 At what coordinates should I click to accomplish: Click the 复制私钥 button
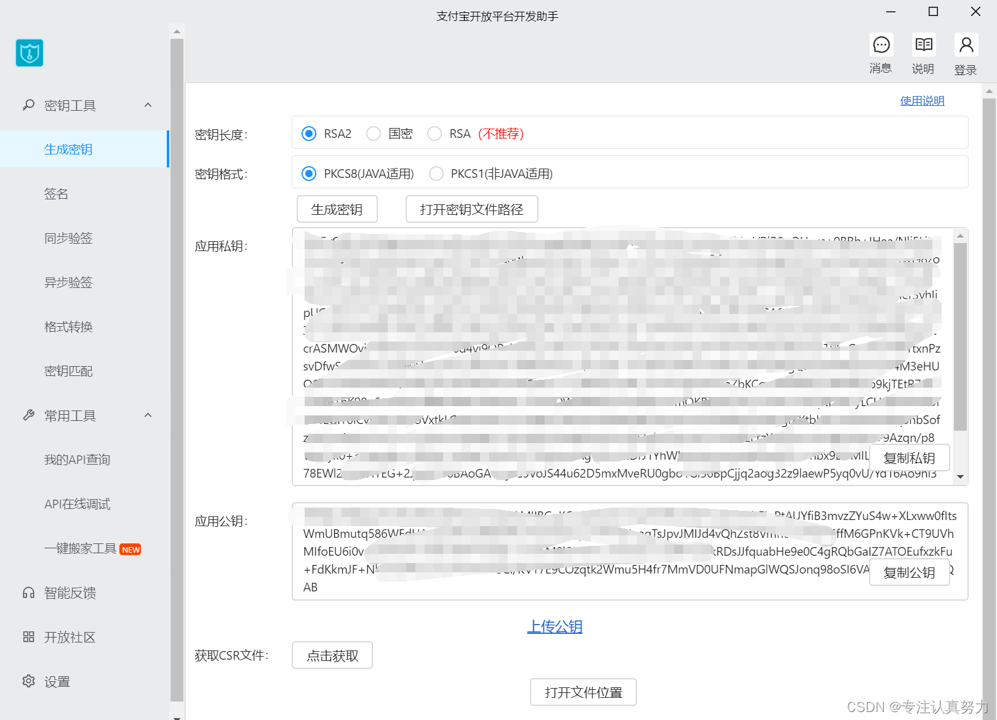[x=910, y=458]
